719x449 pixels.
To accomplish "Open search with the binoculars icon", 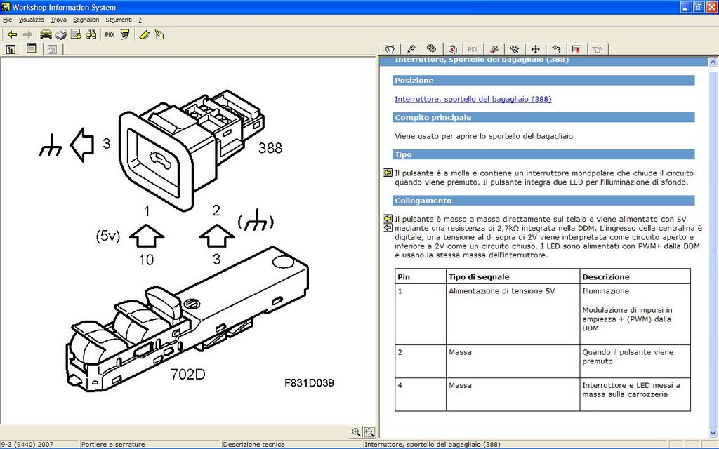I will 91,34.
